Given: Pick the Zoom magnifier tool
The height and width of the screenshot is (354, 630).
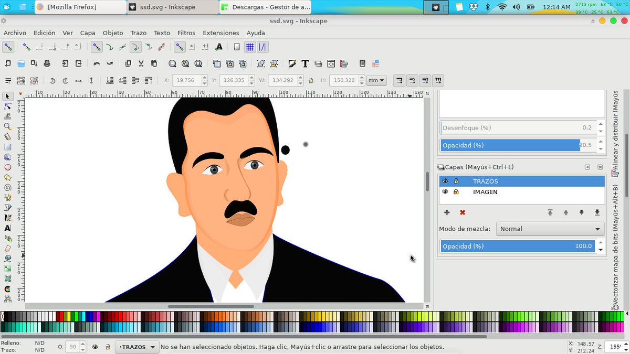Looking at the screenshot, I should [7, 126].
